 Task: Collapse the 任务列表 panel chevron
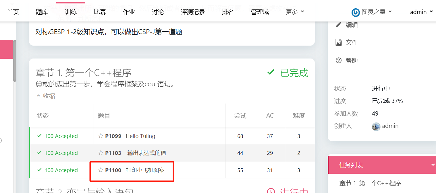click(x=433, y=165)
